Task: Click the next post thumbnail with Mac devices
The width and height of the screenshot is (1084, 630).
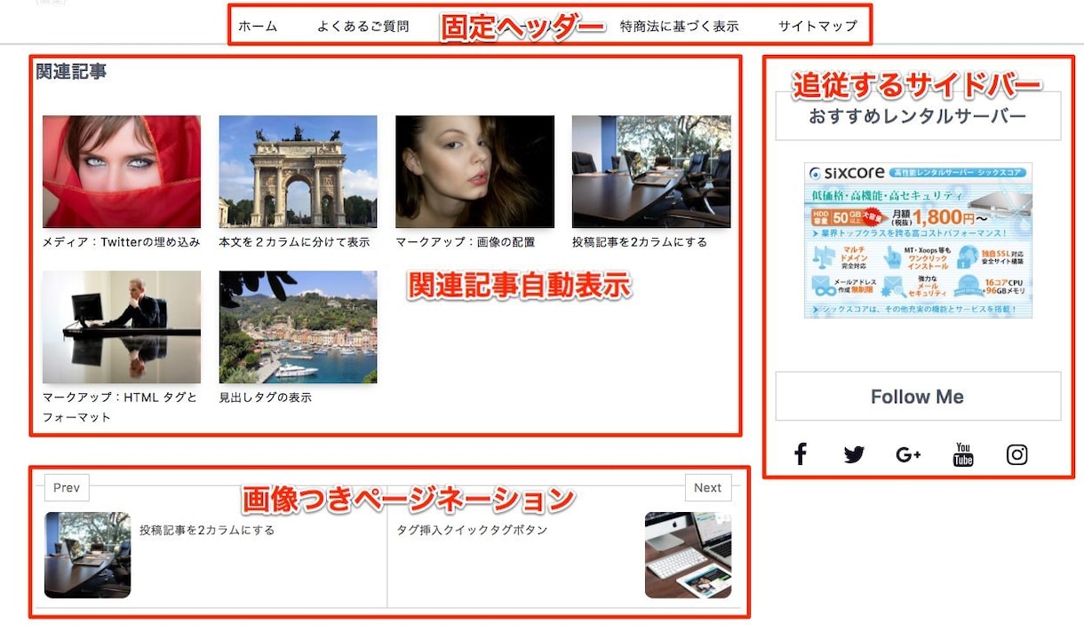Action: (688, 555)
